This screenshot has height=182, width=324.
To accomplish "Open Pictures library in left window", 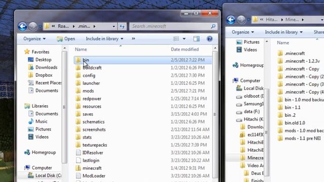I will (39, 129).
